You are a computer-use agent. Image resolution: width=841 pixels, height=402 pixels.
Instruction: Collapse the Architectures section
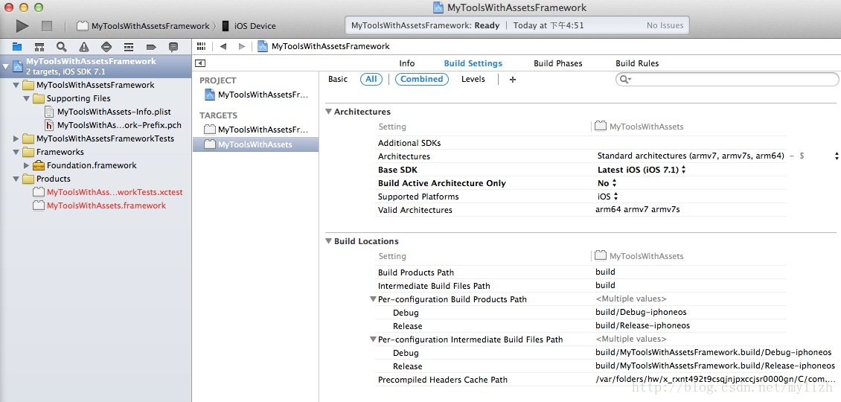[329, 112]
